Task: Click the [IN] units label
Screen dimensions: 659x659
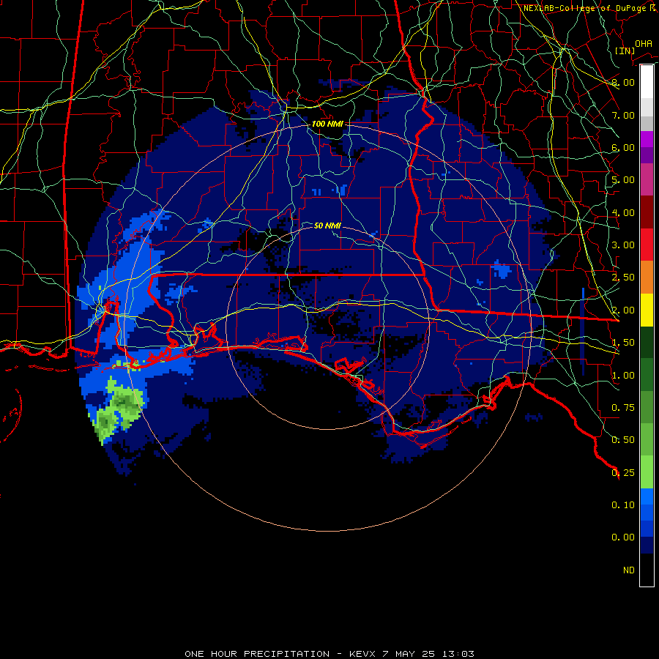Action: coord(625,51)
